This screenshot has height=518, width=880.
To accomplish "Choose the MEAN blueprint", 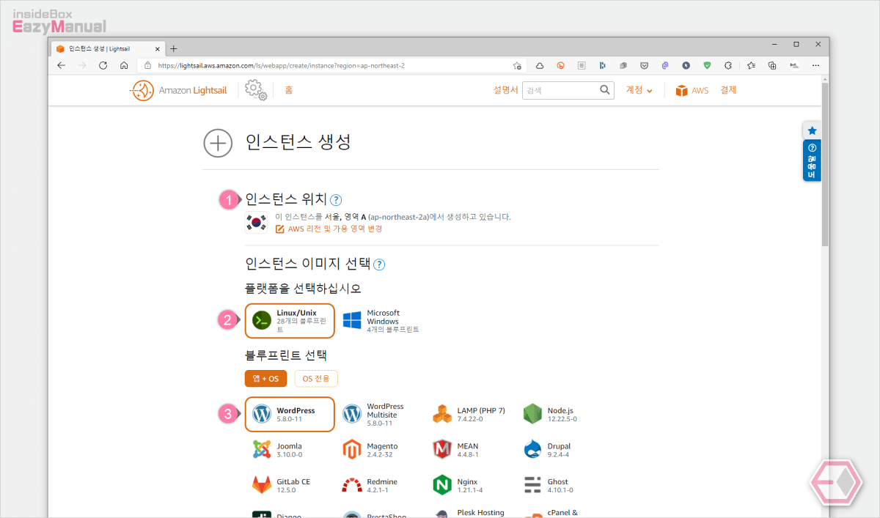I will pyautogui.click(x=456, y=450).
